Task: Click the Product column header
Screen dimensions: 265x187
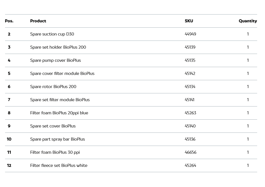Action: 38,21
